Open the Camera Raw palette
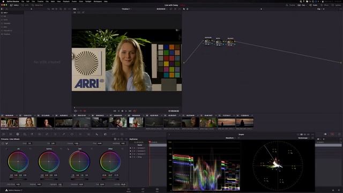The height and width of the screenshot is (193, 343). 4,134
